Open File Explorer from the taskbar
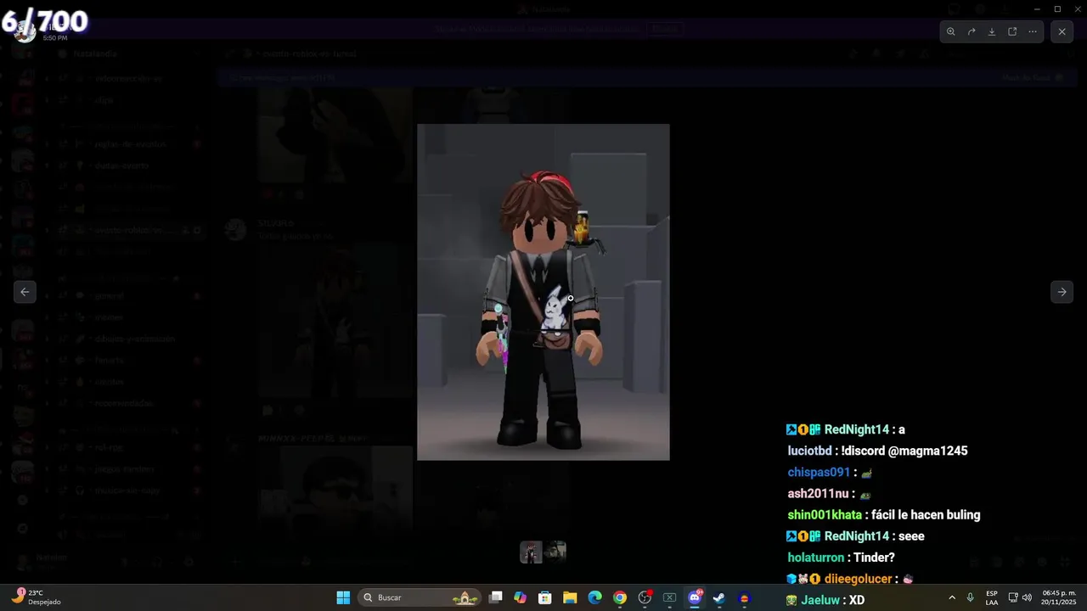This screenshot has height=611, width=1087. [x=570, y=597]
